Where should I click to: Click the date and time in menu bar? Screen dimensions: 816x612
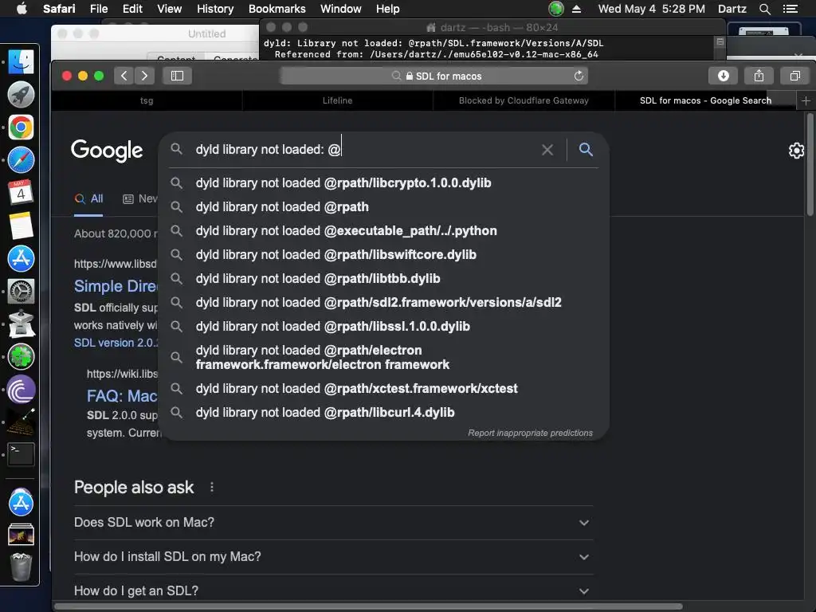(x=651, y=9)
